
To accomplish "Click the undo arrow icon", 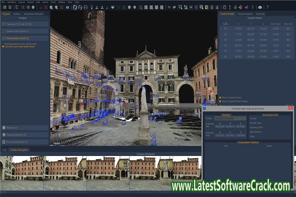I will tap(169, 7).
